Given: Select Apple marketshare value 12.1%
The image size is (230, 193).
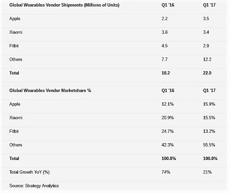Looking at the screenshot, I should 168,104.
